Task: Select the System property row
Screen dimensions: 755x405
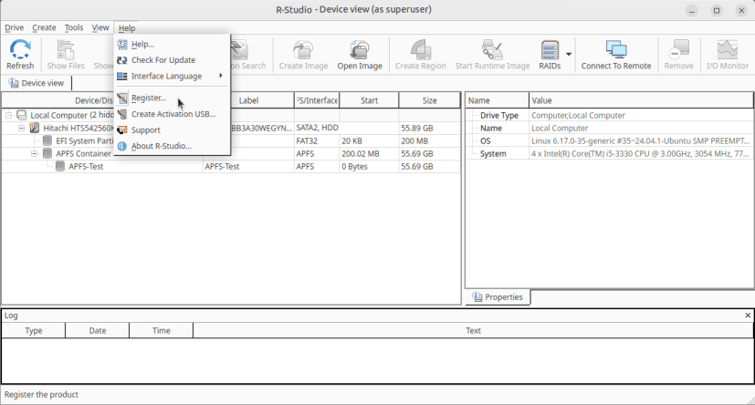Action: click(x=609, y=153)
